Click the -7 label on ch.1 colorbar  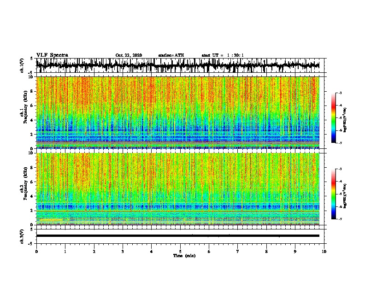pos(340,143)
